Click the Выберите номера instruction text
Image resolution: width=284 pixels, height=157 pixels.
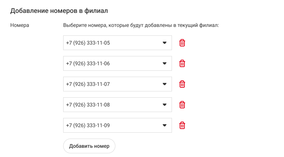tap(141, 25)
